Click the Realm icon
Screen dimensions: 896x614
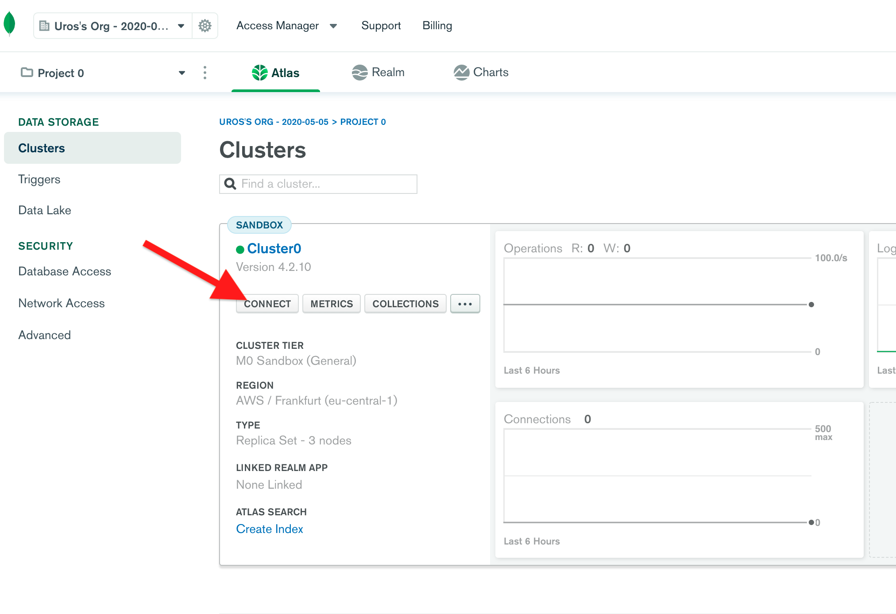(360, 73)
